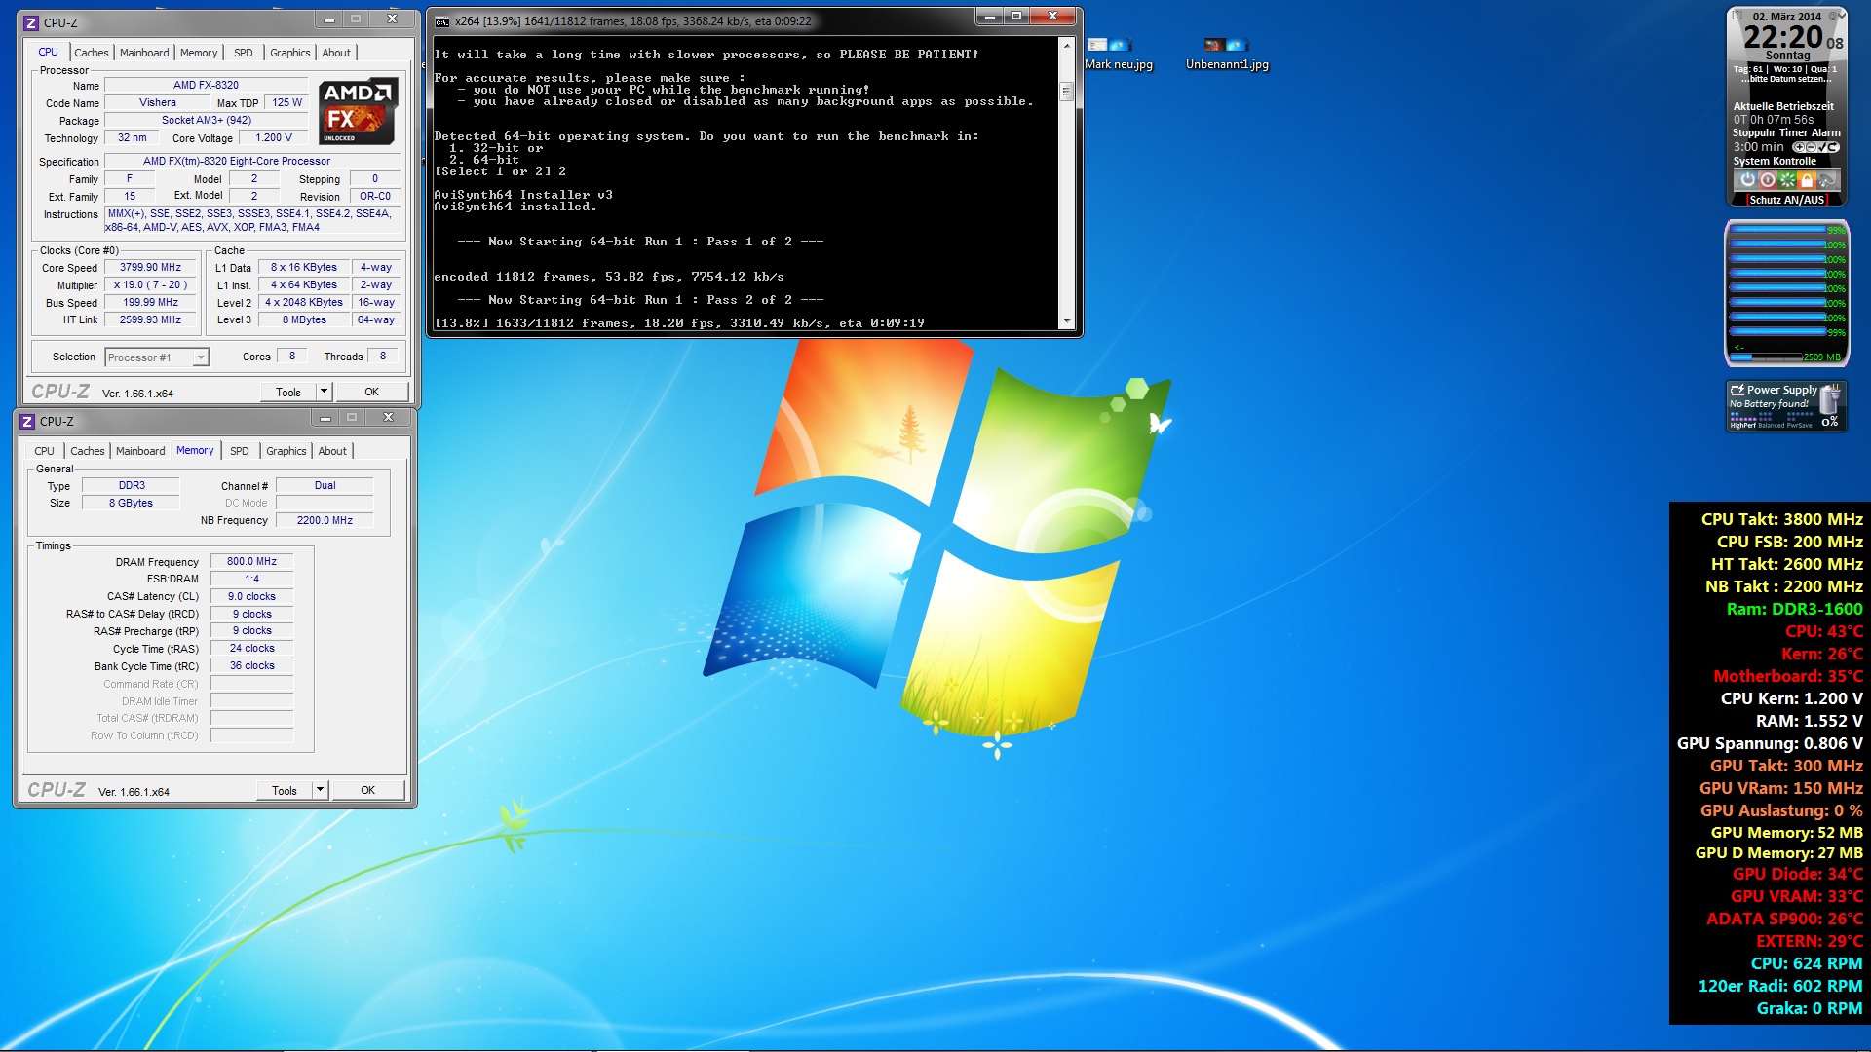Toggle Schutz AN/AUS on the clock gadget
This screenshot has height=1052, width=1871.
[x=1786, y=200]
